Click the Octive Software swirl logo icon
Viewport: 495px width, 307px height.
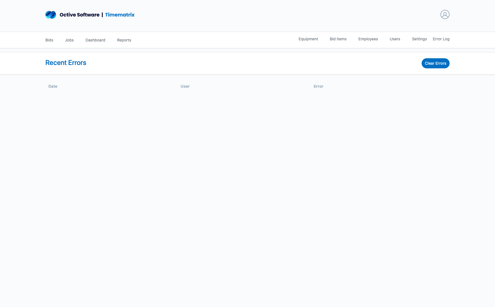pos(51,15)
